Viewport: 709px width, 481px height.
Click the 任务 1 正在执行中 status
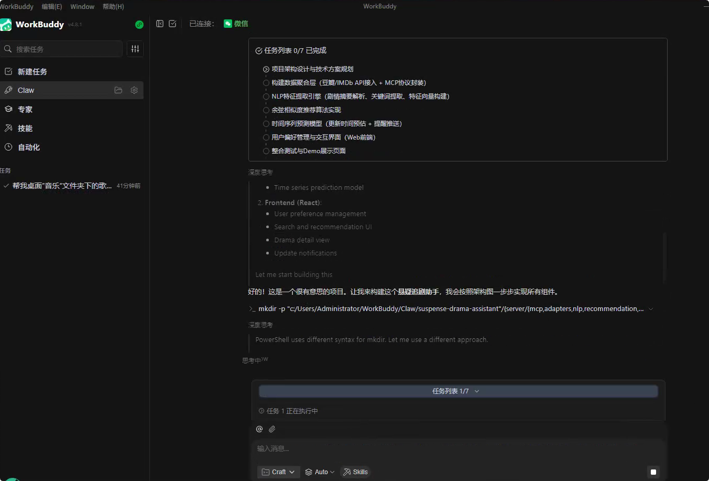292,411
